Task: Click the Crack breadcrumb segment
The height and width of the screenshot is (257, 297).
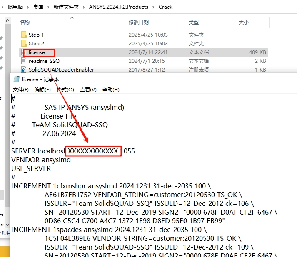Action: tap(165, 7)
